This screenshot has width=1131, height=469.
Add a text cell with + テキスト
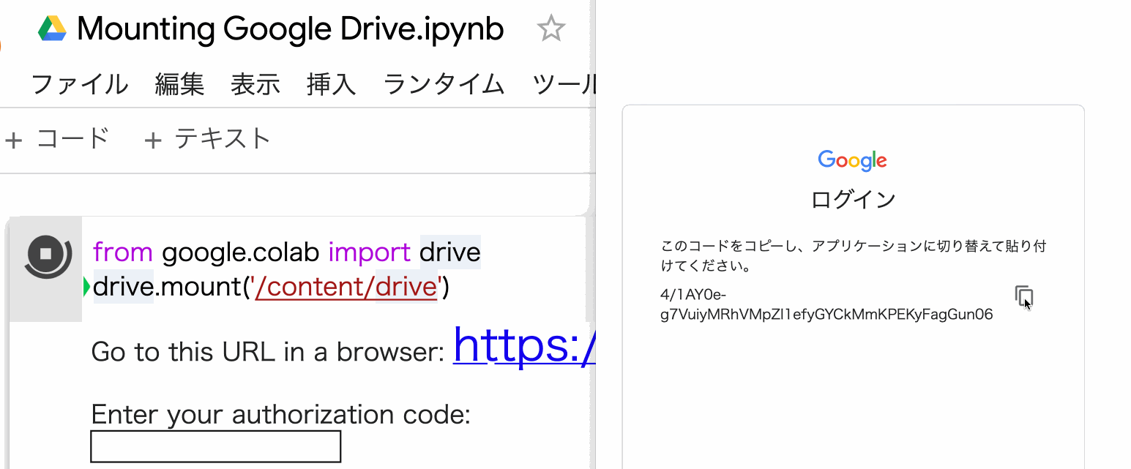(207, 138)
